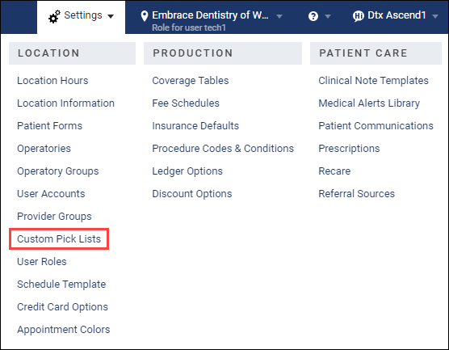Click the help question mark icon

tap(313, 16)
